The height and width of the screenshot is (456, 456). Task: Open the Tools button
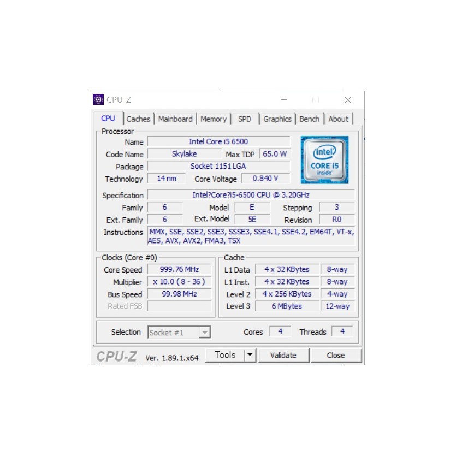tap(225, 355)
